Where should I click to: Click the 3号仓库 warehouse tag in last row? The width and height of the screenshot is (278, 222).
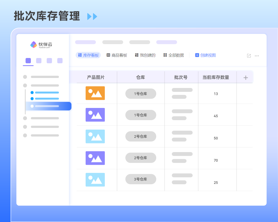(141, 179)
